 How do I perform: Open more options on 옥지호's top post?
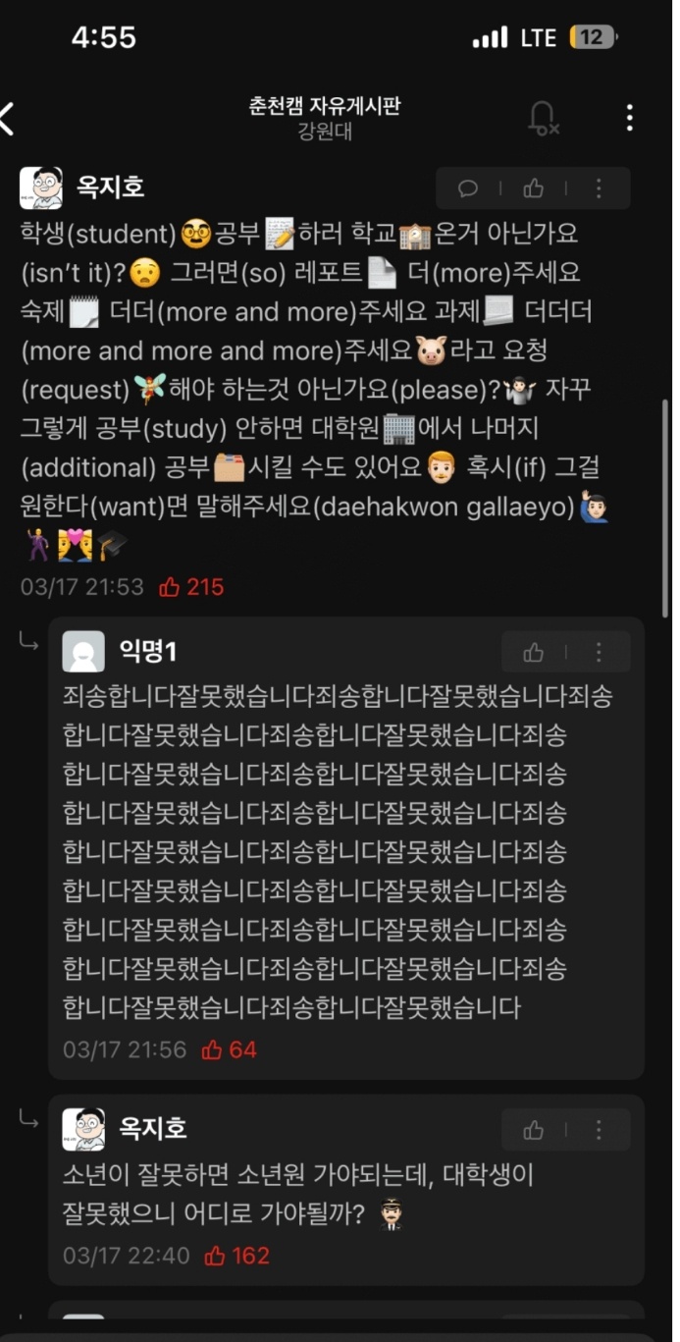pos(598,188)
